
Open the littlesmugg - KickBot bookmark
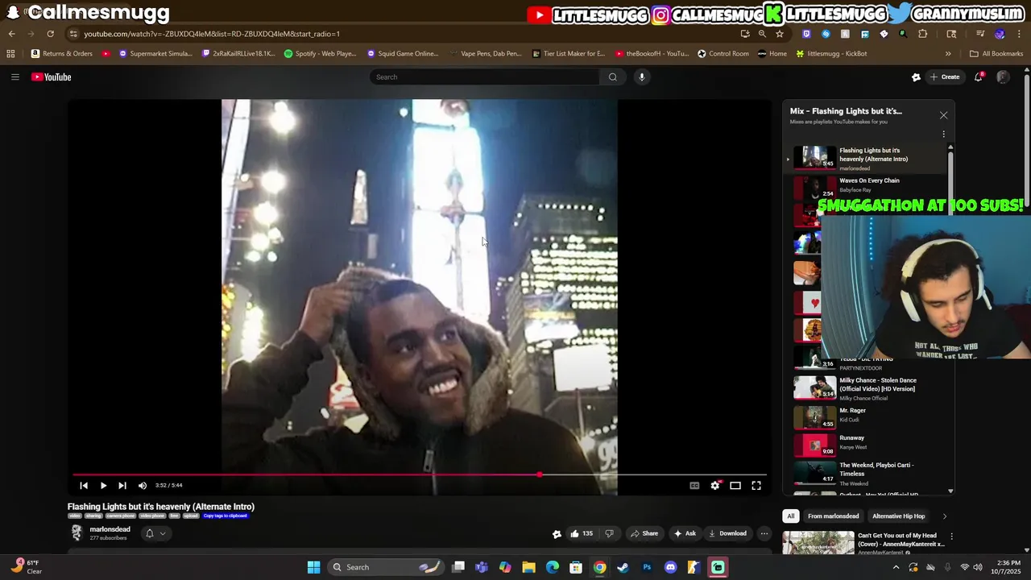tap(831, 54)
